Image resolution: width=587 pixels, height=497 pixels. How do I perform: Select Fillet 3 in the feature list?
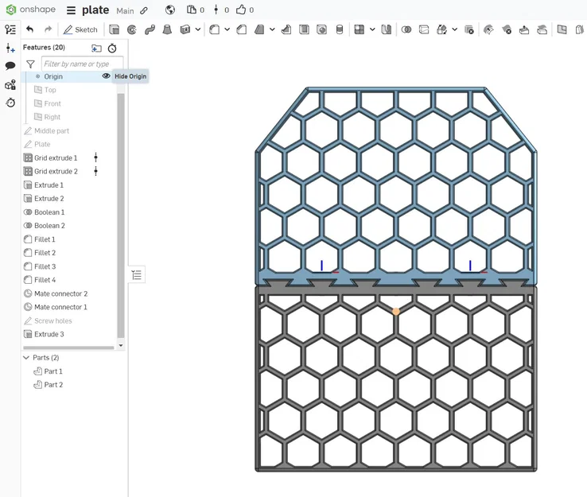tap(45, 266)
